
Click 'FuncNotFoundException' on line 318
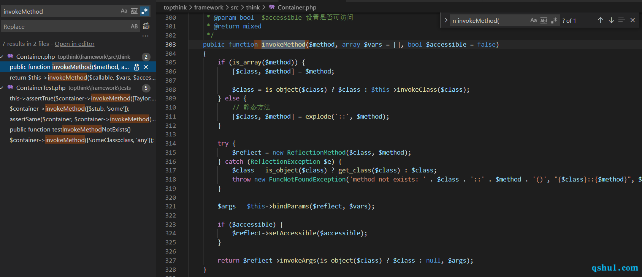[307, 179]
